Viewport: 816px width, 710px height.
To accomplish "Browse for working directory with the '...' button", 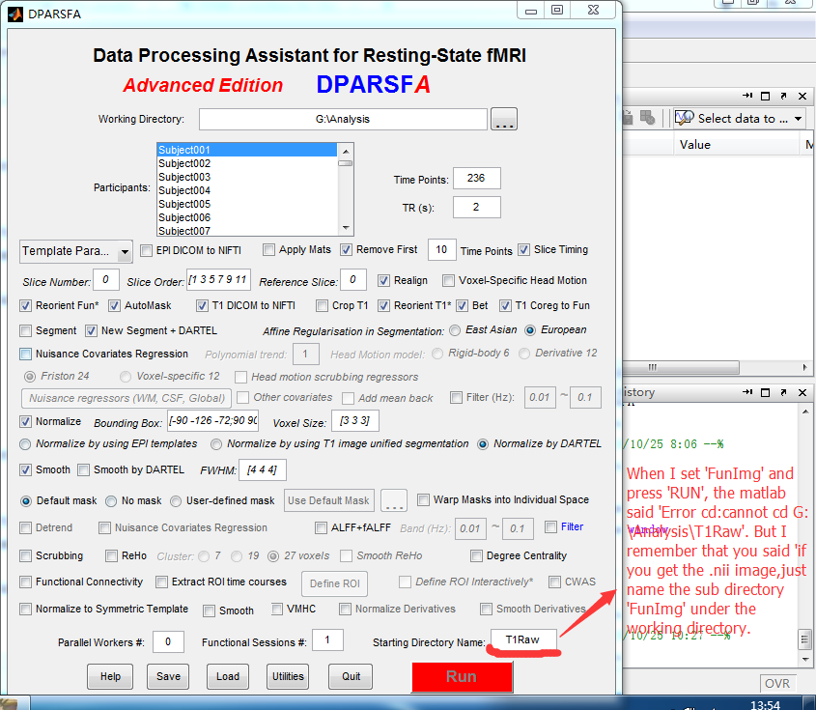I will [x=504, y=119].
